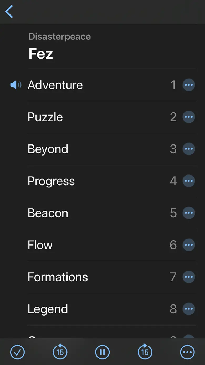Viewport: 205px width, 365px height.
Task: Open the Disasterpeace artist link
Action: 60,37
